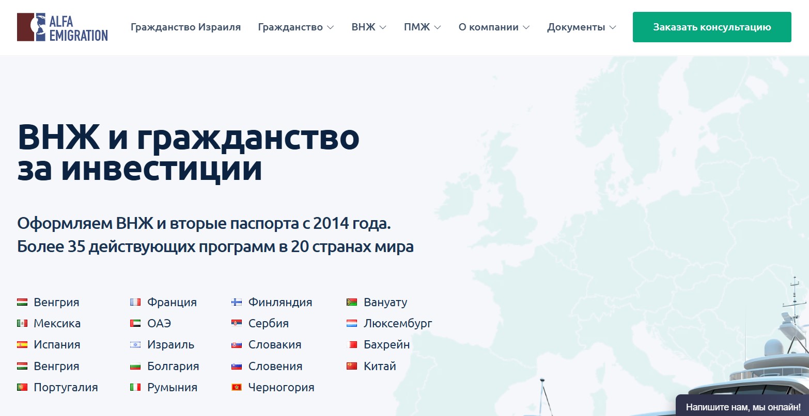The height and width of the screenshot is (416, 809).
Task: Expand the О компании menu
Action: [x=493, y=27]
